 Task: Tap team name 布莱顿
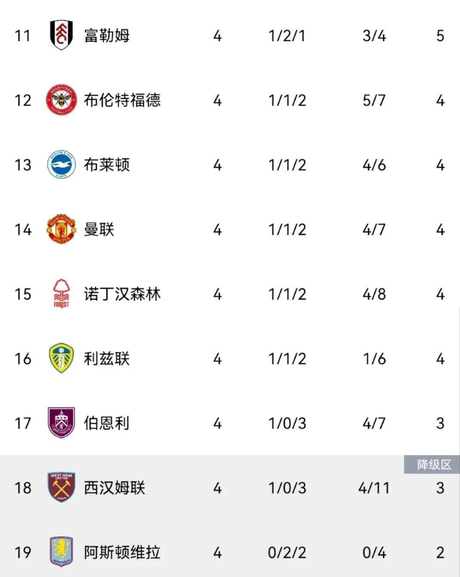point(107,164)
